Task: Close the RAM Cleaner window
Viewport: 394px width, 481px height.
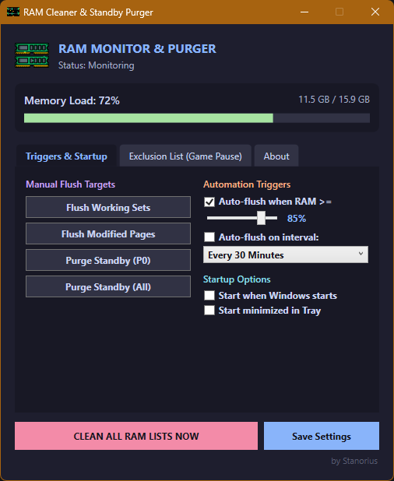Action: [x=375, y=12]
